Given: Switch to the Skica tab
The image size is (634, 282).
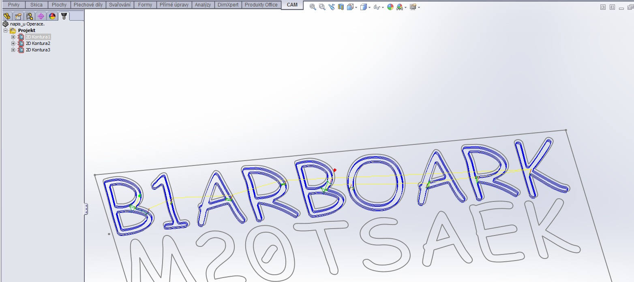Looking at the screenshot, I should click(x=36, y=5).
